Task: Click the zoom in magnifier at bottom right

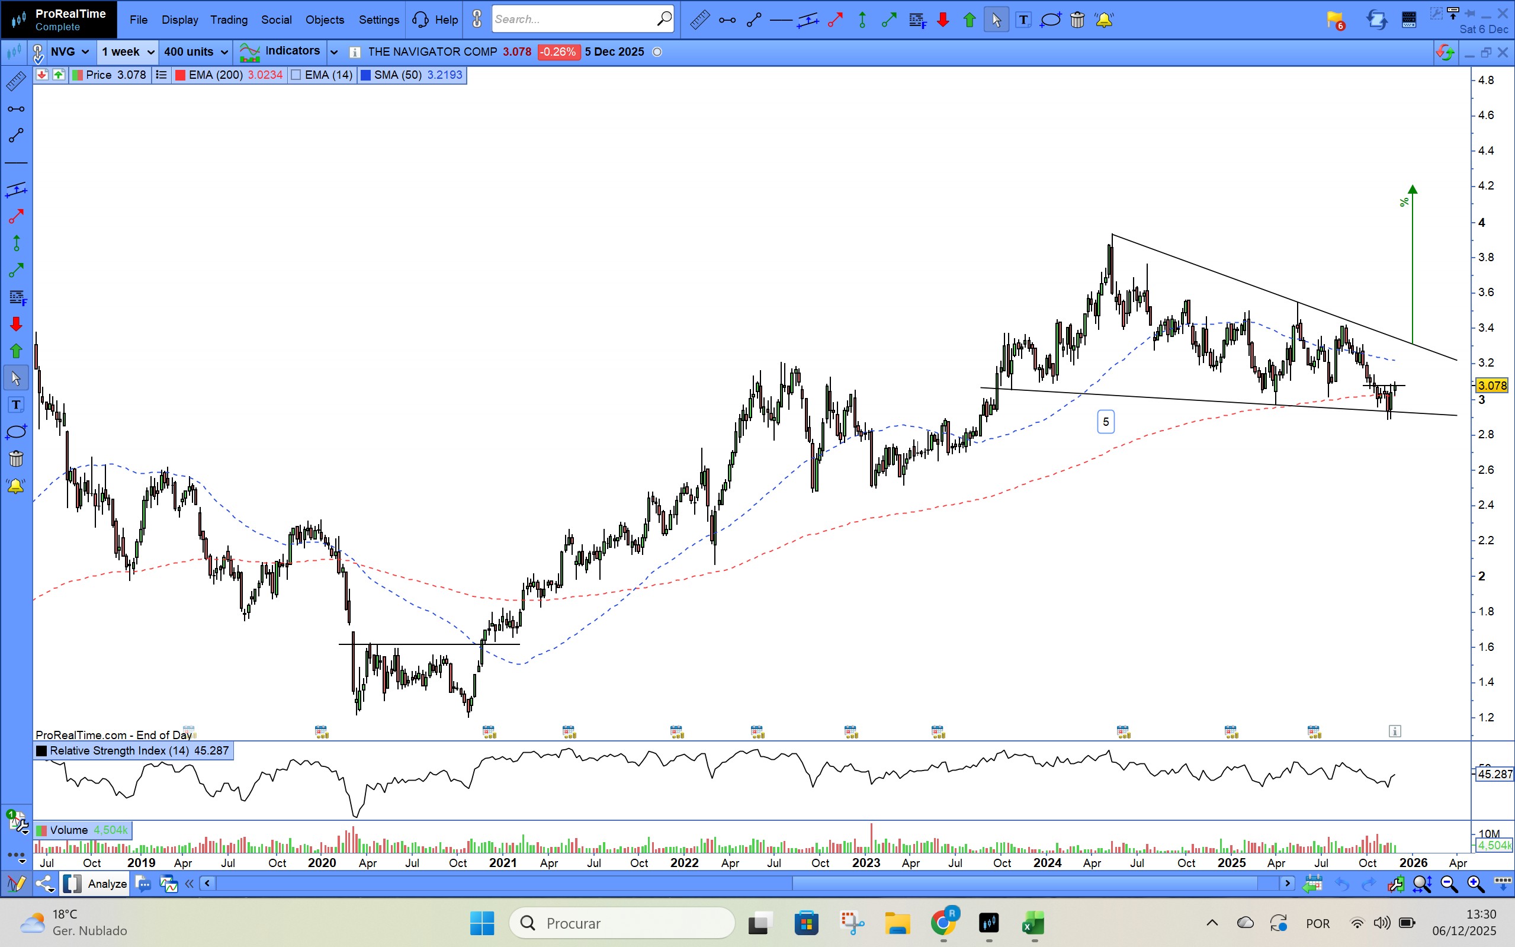Action: (1475, 884)
